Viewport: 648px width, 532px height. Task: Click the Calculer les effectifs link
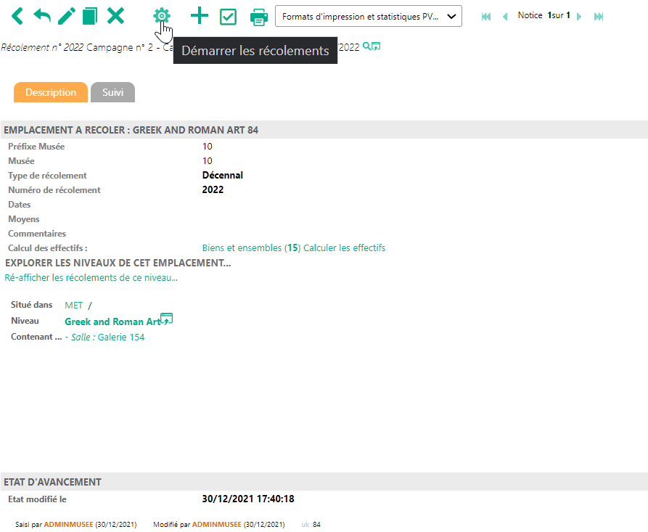pyautogui.click(x=344, y=248)
